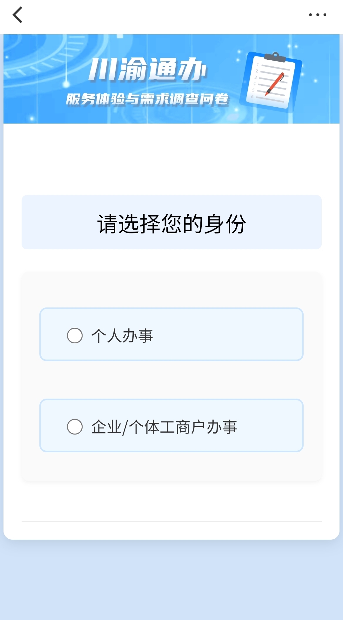
Task: Click gray panel gap between the two options
Action: [x=171, y=380]
